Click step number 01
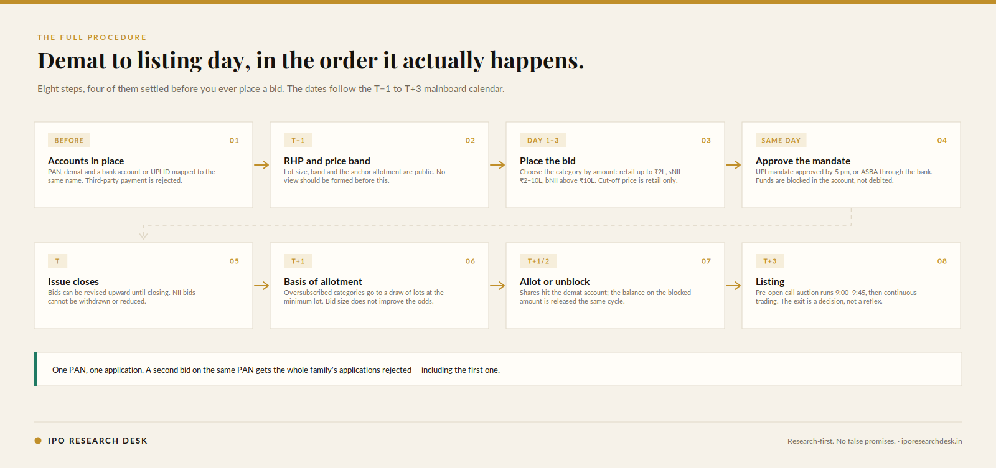Viewport: 996px width, 468px height. pos(234,141)
